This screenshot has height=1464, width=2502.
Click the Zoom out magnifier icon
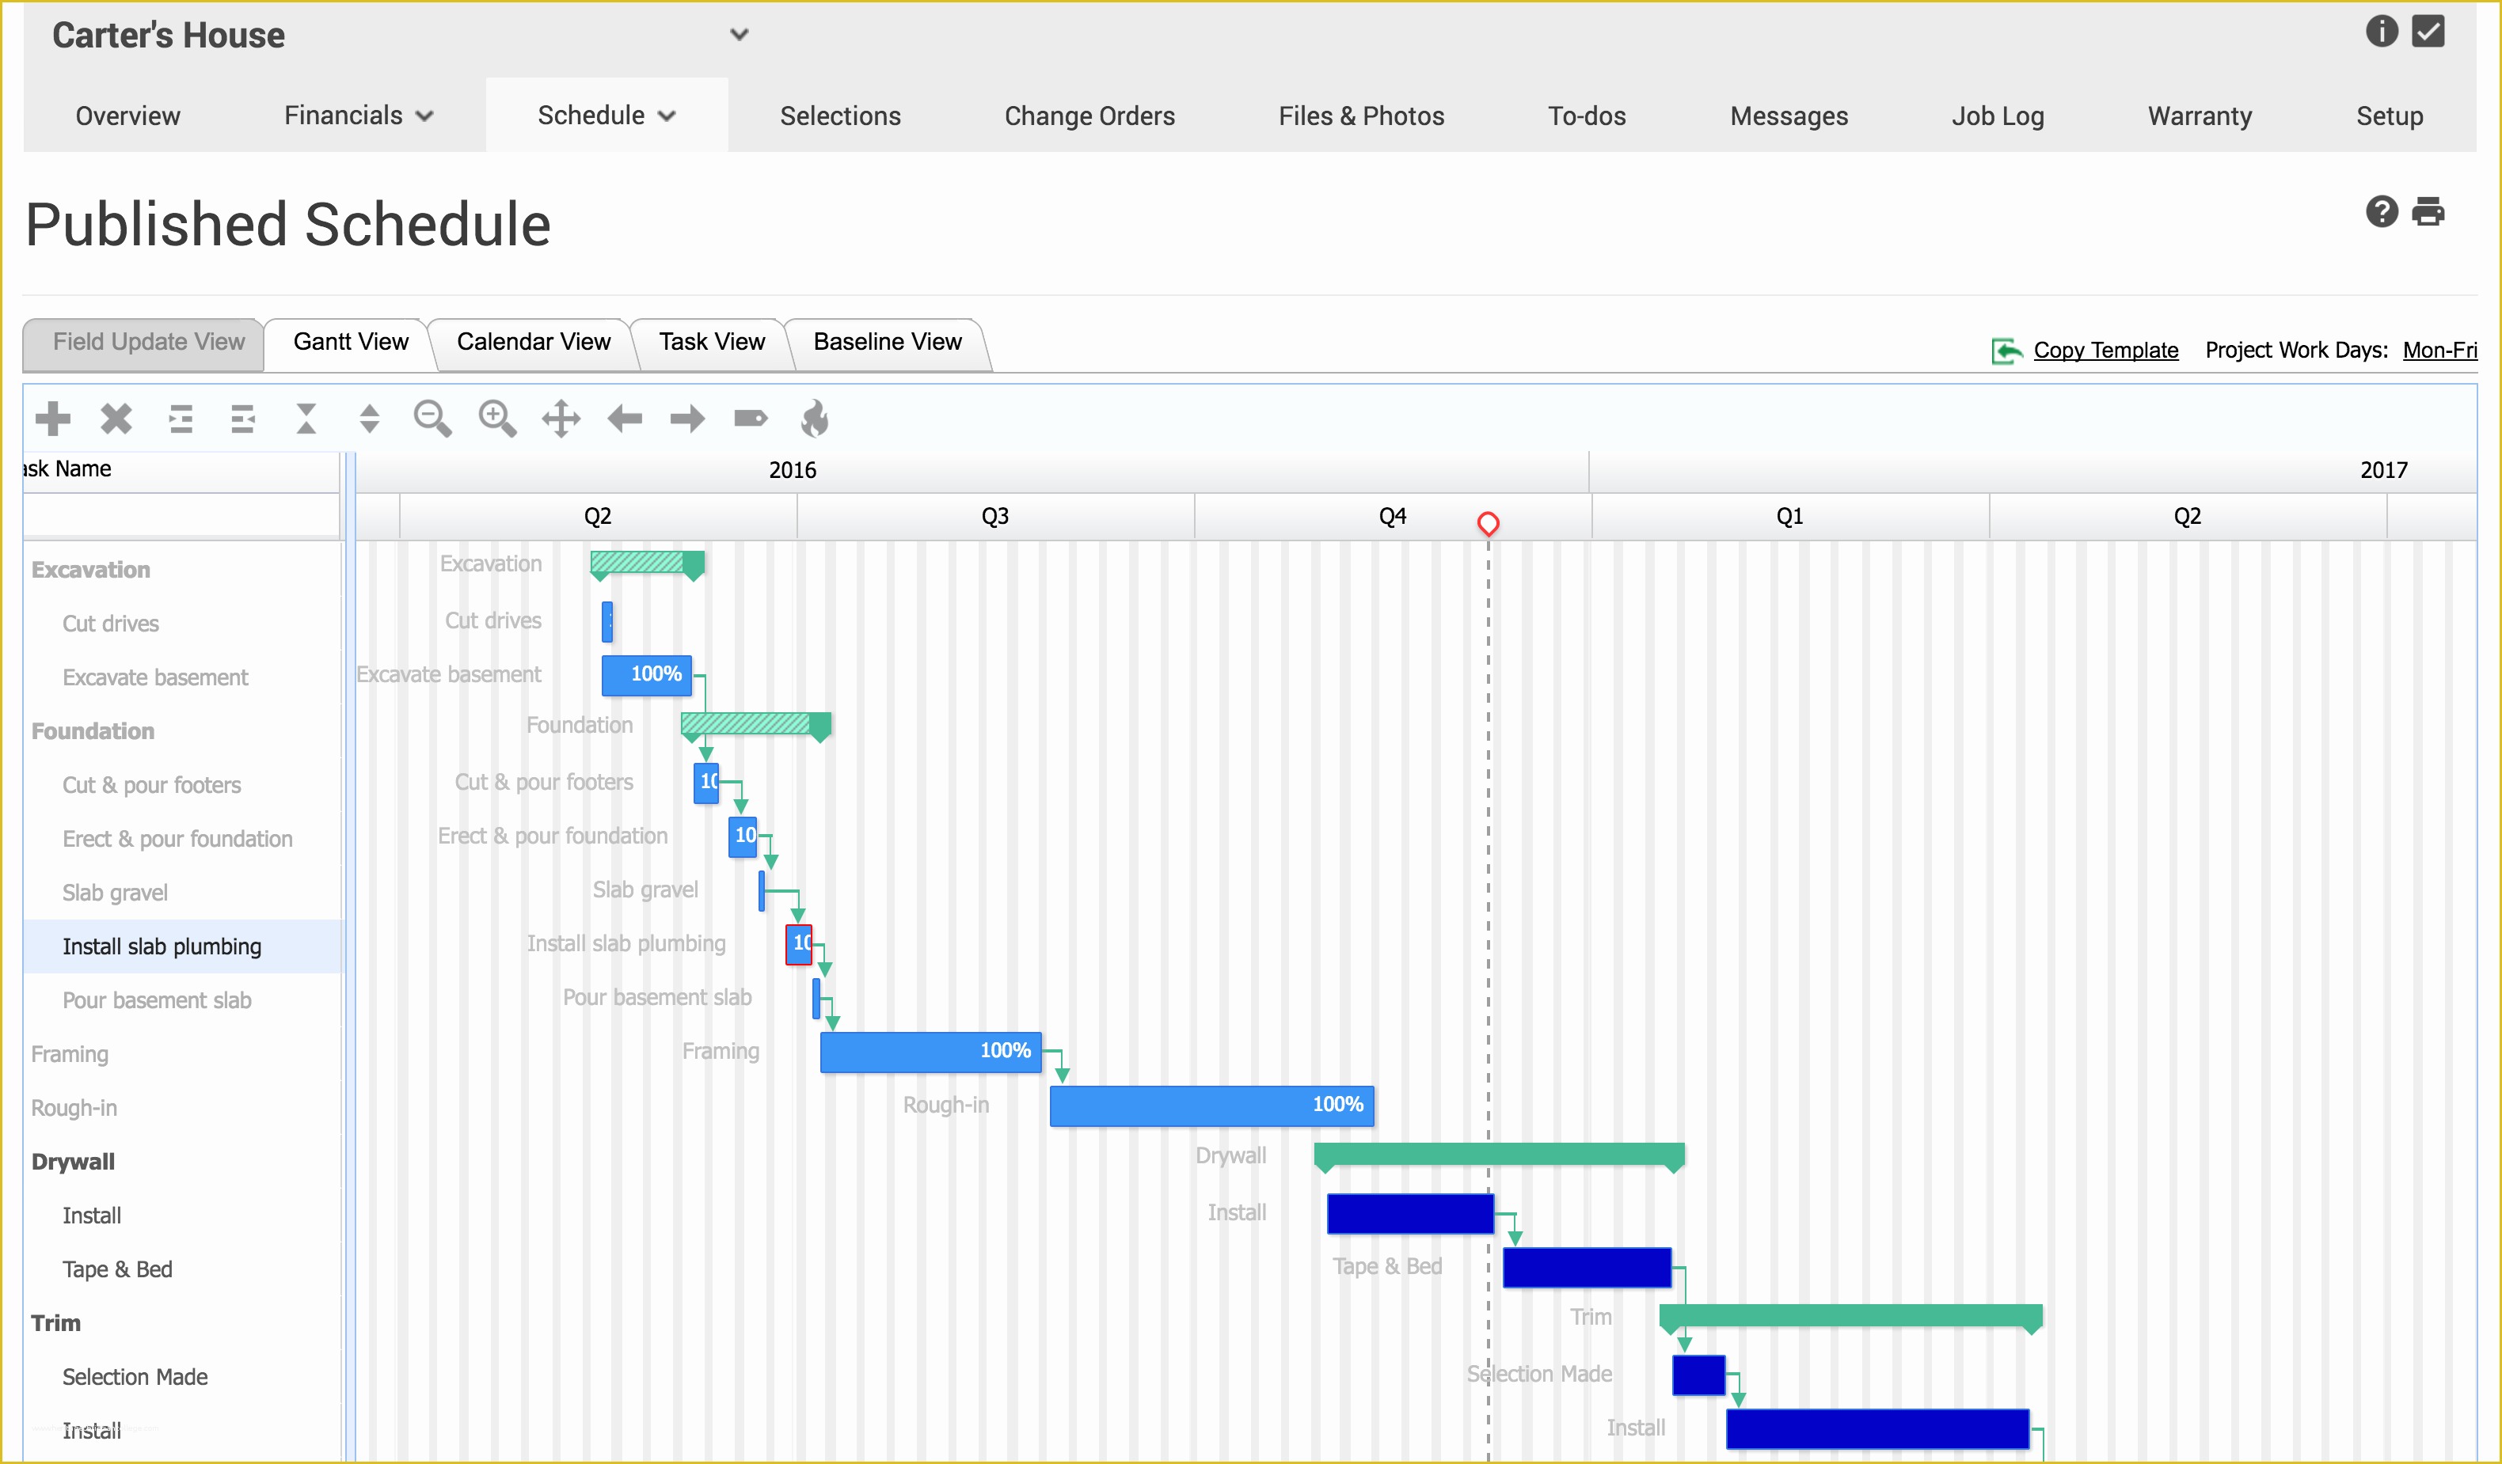(434, 419)
